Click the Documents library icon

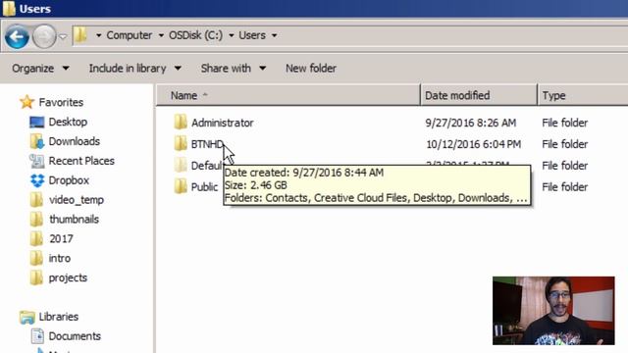(x=37, y=336)
